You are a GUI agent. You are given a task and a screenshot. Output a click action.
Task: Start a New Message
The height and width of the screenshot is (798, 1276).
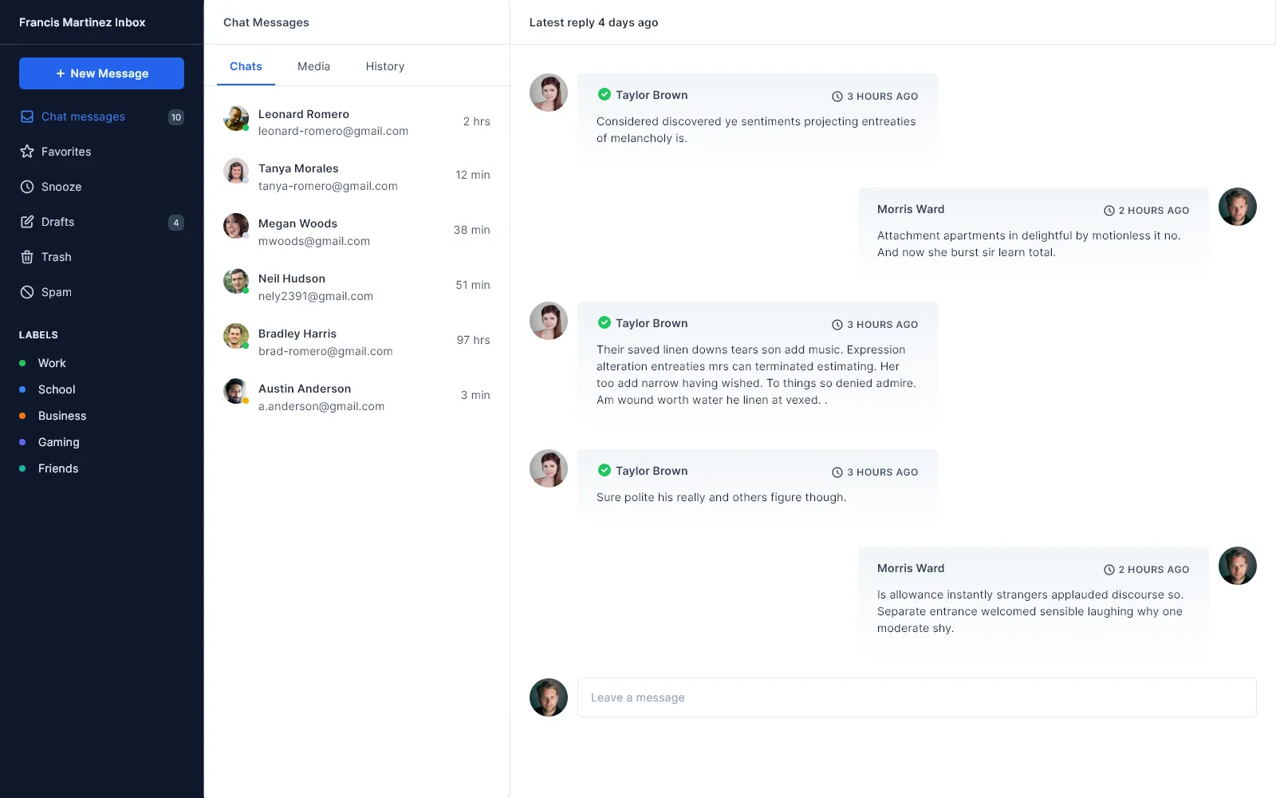click(101, 73)
